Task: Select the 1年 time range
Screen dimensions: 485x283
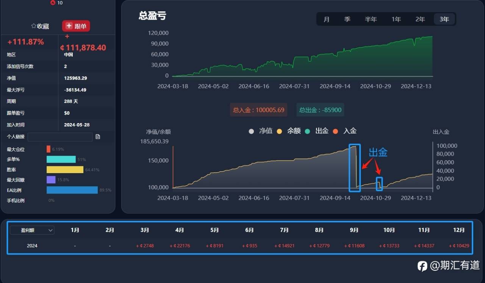Action: pyautogui.click(x=396, y=19)
